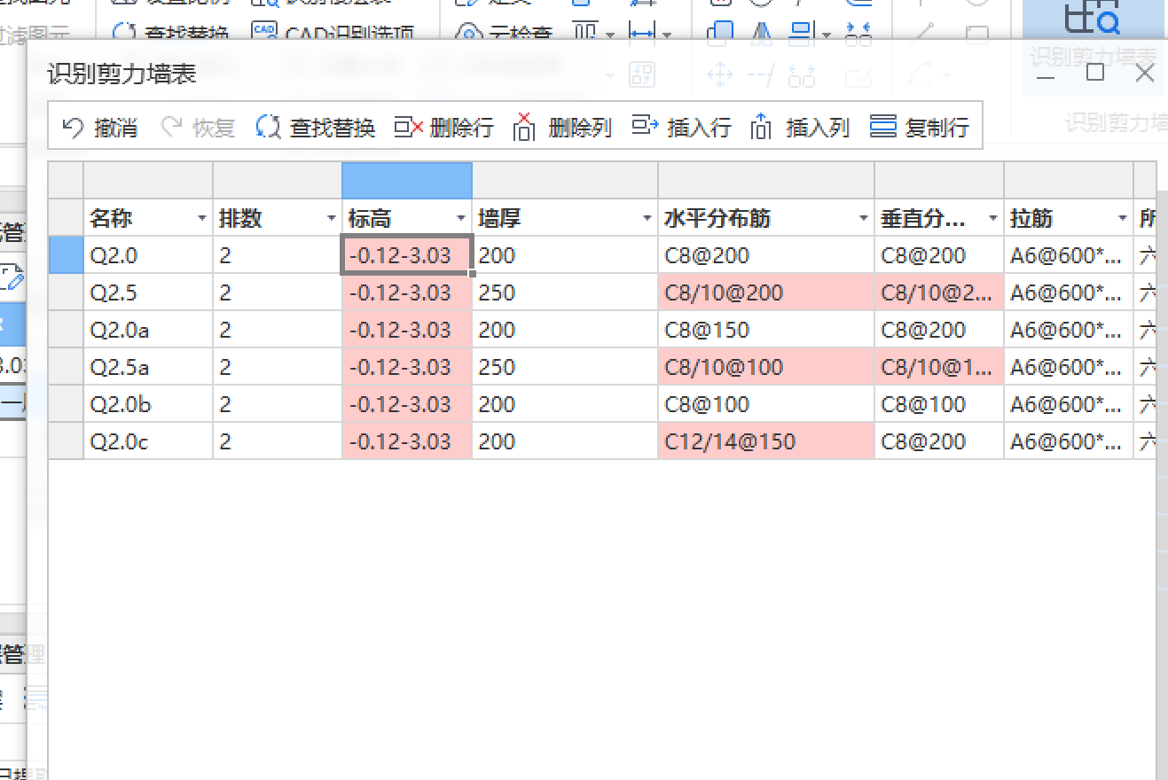The width and height of the screenshot is (1168, 780).
Task: Click the 标高 cell in row Q2.0
Action: (x=407, y=255)
